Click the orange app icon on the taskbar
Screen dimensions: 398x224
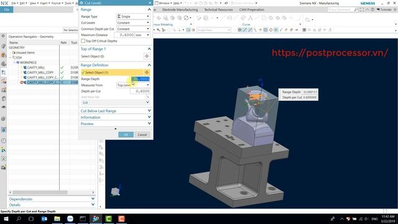122,218
